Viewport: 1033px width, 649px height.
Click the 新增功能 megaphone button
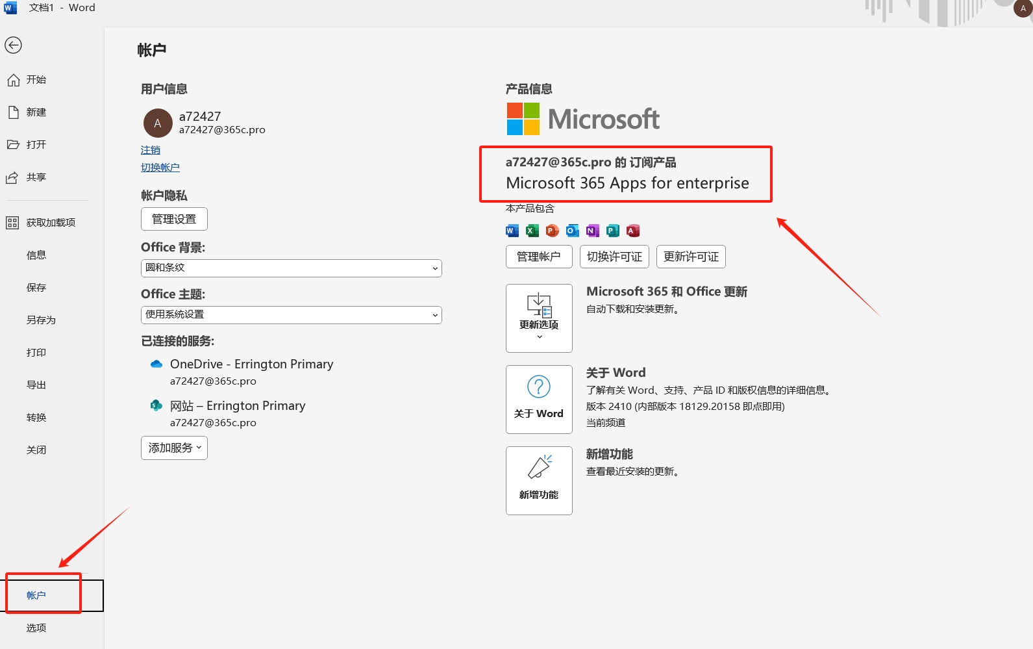coord(539,481)
